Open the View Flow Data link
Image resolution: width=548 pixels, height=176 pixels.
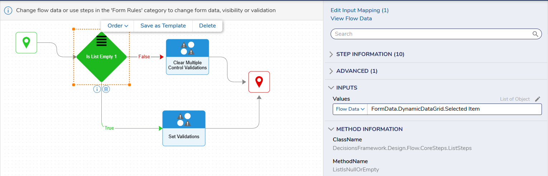coord(351,19)
